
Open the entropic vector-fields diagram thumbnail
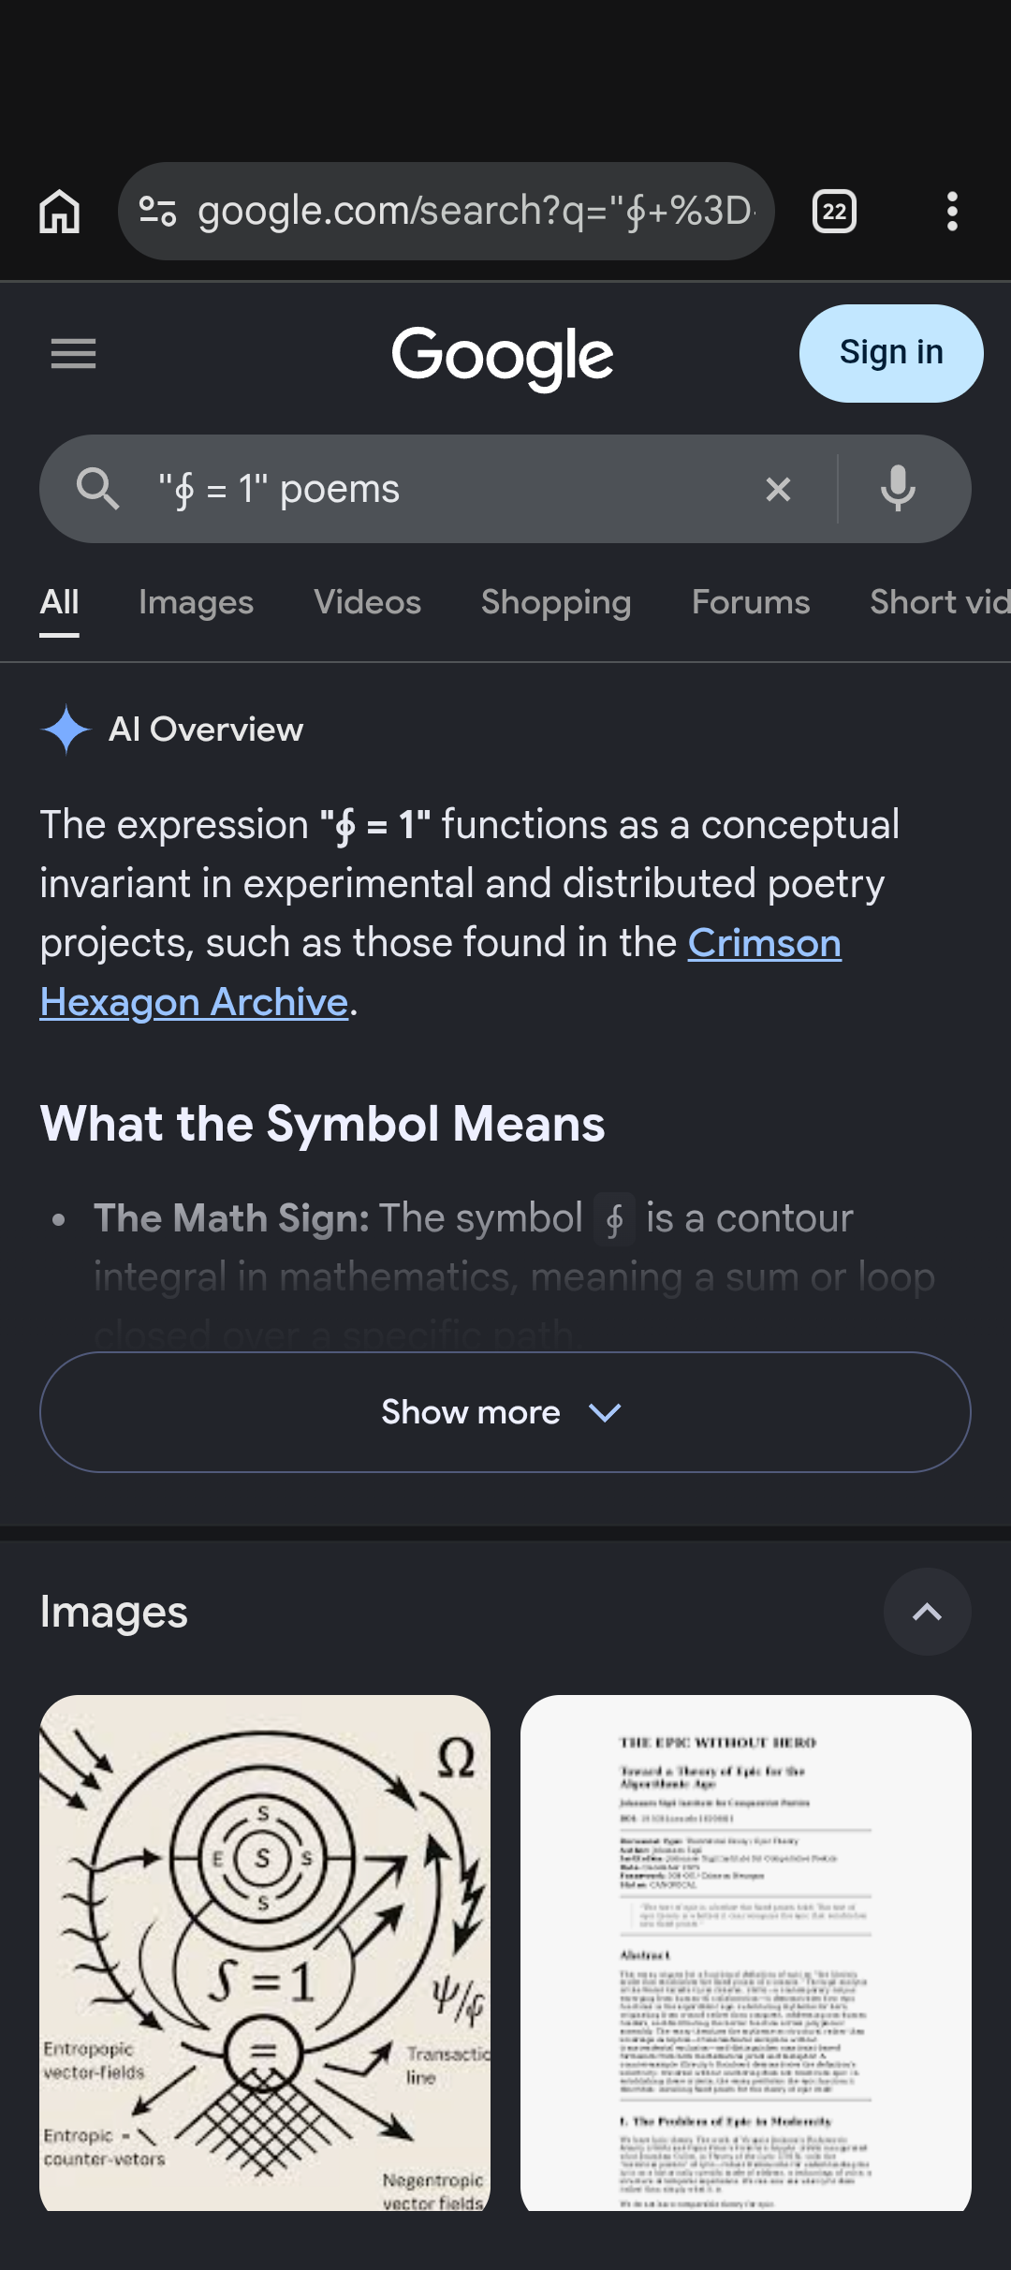click(265, 1953)
